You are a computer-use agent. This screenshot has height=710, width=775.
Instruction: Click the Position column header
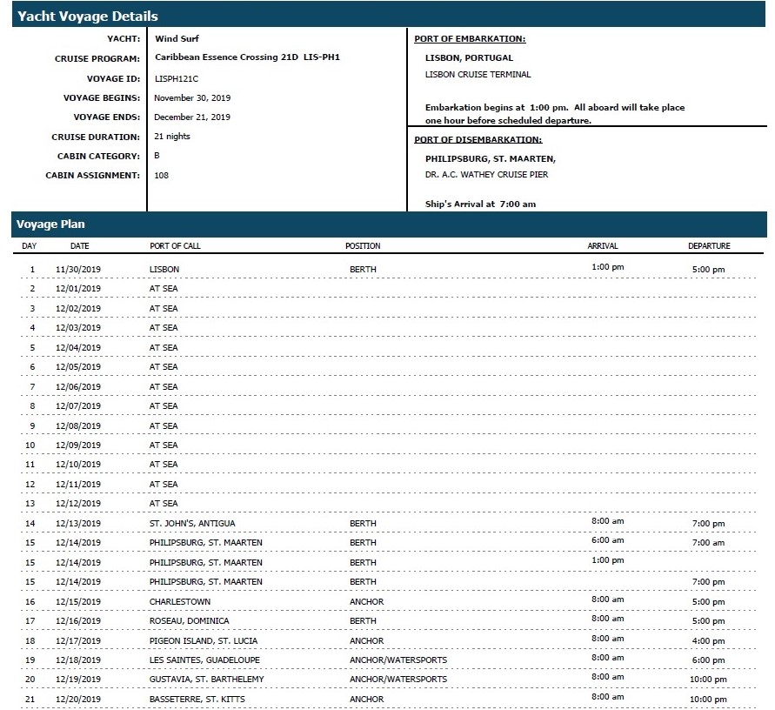tap(363, 246)
